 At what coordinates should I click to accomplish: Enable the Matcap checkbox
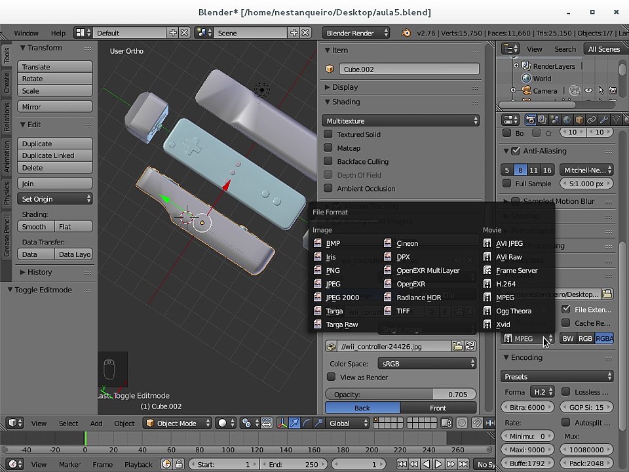[328, 147]
